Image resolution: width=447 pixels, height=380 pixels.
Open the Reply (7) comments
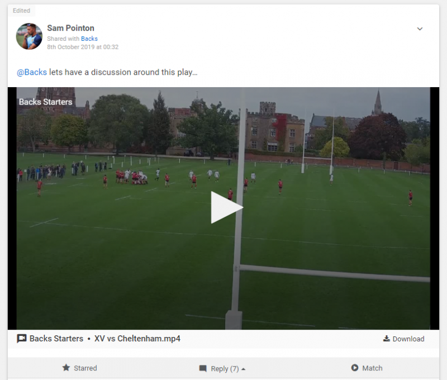coord(225,369)
